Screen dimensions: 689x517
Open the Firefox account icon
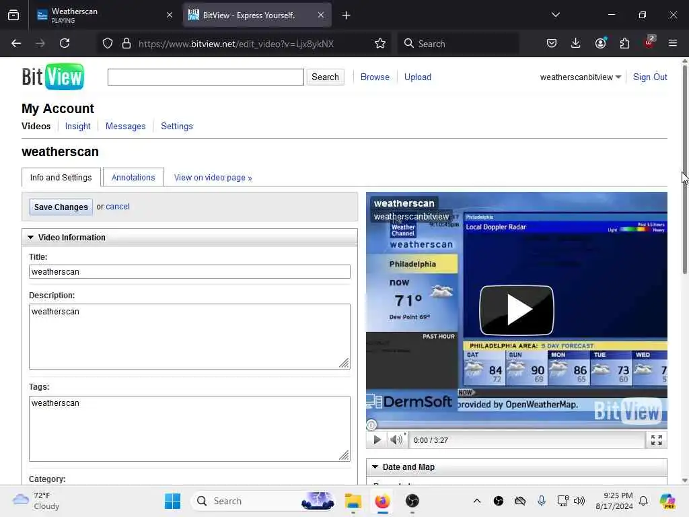pyautogui.click(x=600, y=43)
